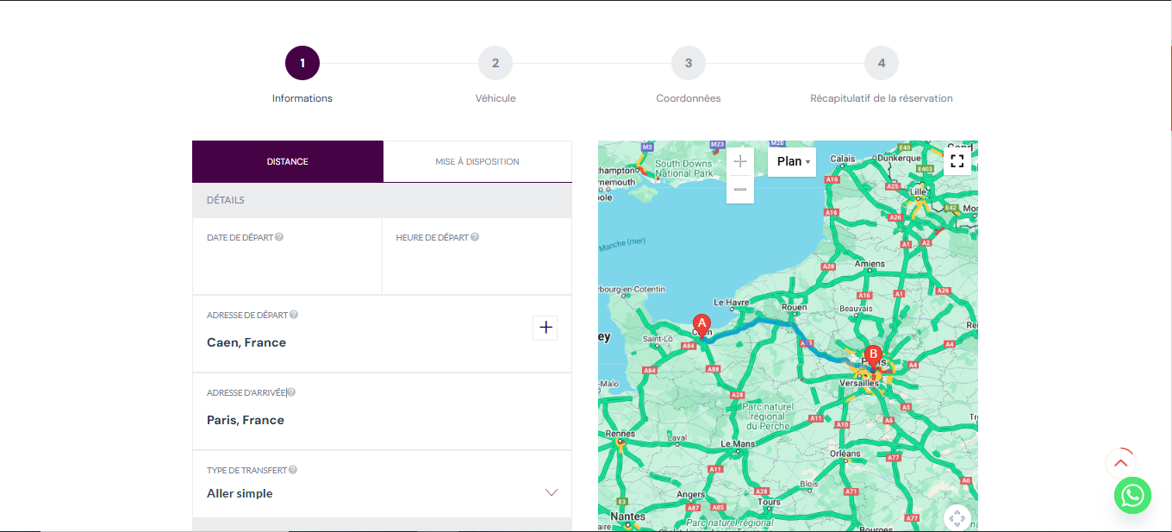
Task: Toggle fullscreen map view
Action: 957,161
